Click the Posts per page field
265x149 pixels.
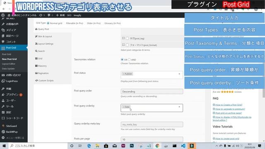[152, 139]
